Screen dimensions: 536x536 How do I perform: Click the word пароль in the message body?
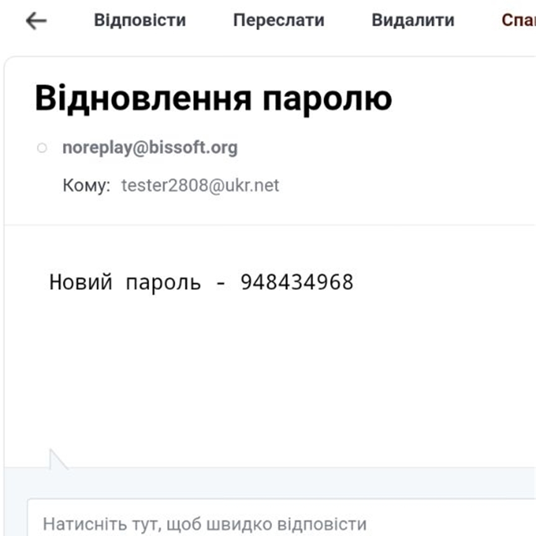coord(163,282)
